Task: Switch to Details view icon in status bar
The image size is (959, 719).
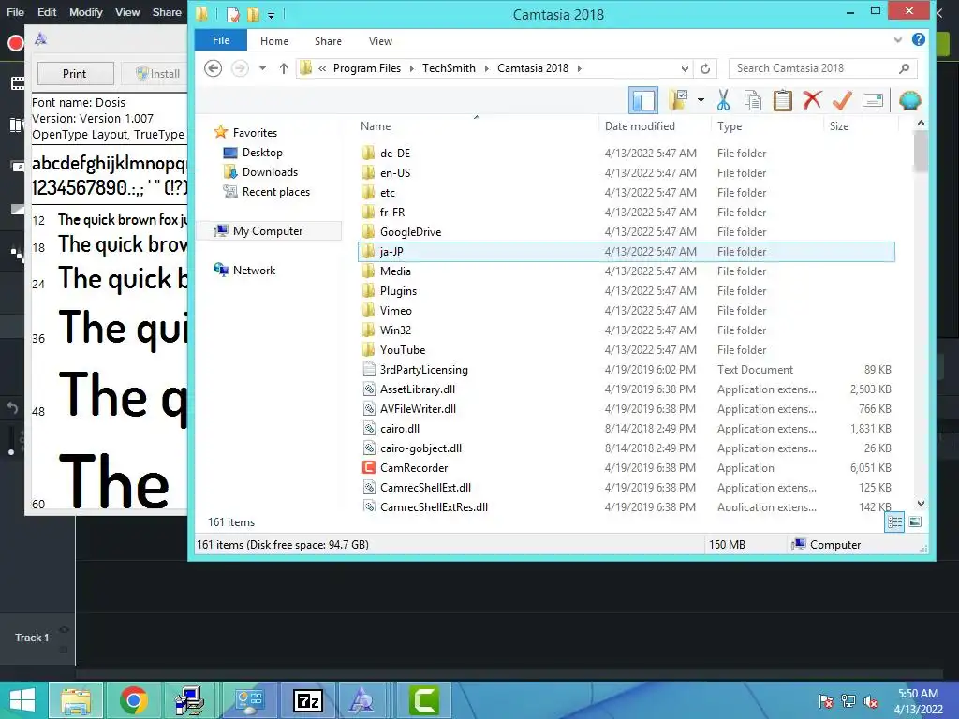Action: pos(894,521)
